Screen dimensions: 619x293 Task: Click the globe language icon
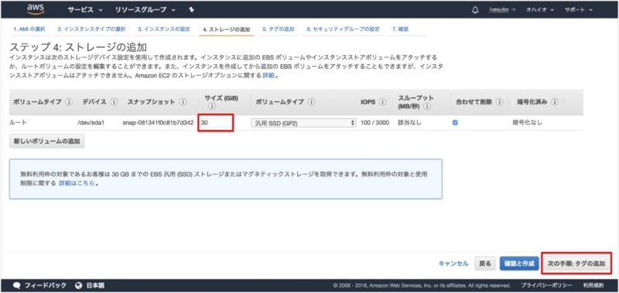point(78,285)
